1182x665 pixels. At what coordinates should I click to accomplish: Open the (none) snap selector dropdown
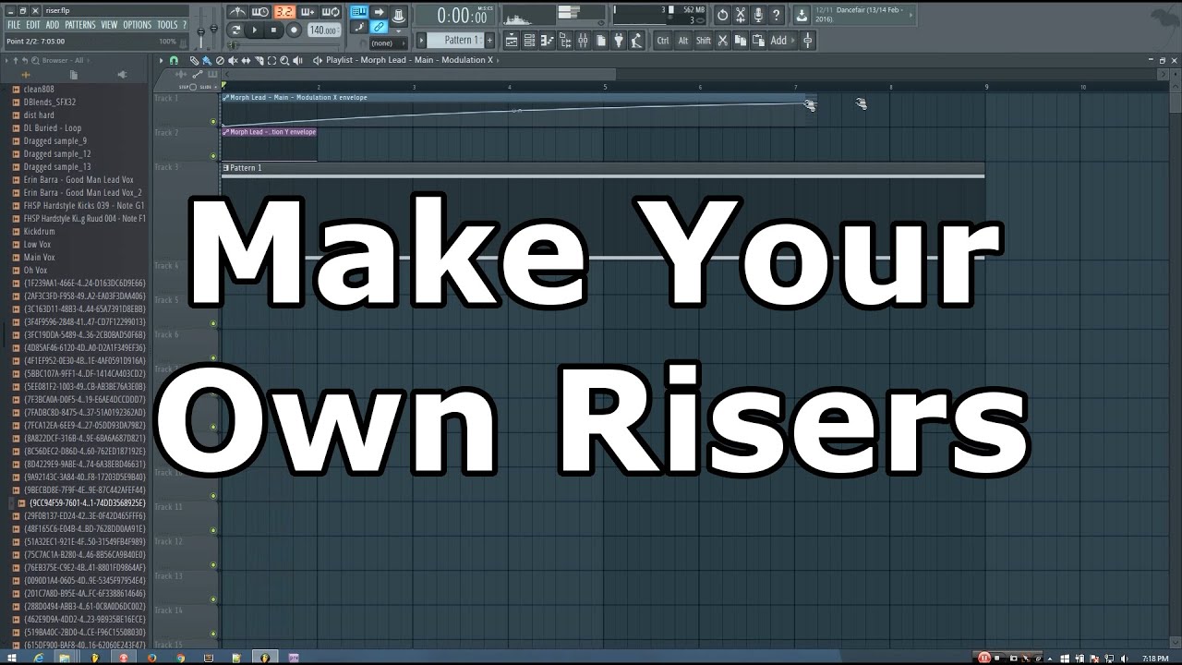(388, 42)
